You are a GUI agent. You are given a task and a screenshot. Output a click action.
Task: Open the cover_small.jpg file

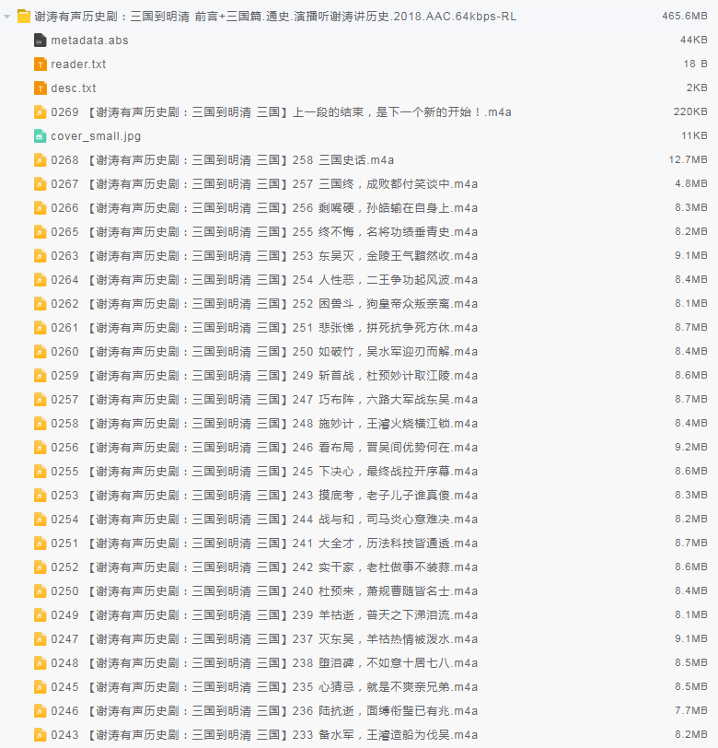pos(96,136)
